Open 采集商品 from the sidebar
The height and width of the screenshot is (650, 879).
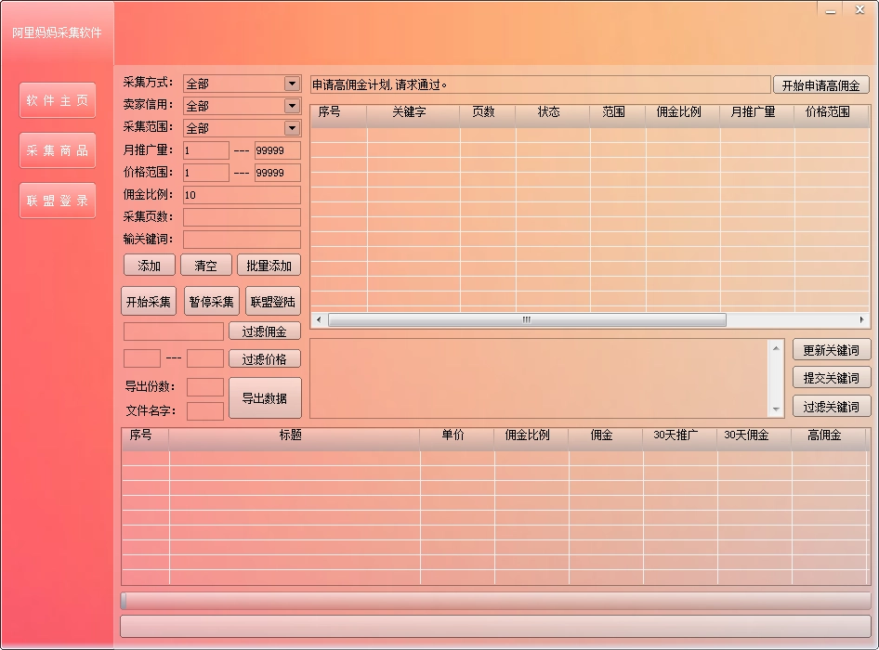click(58, 150)
